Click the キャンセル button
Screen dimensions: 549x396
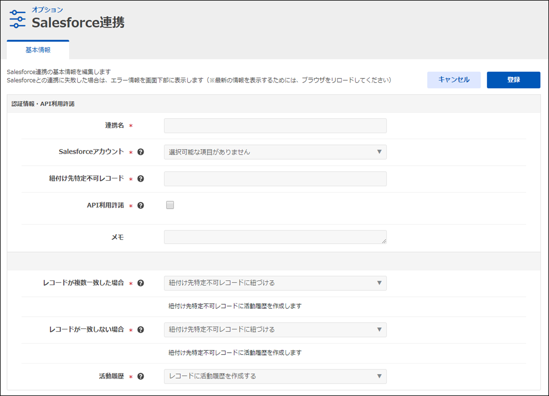pos(454,80)
